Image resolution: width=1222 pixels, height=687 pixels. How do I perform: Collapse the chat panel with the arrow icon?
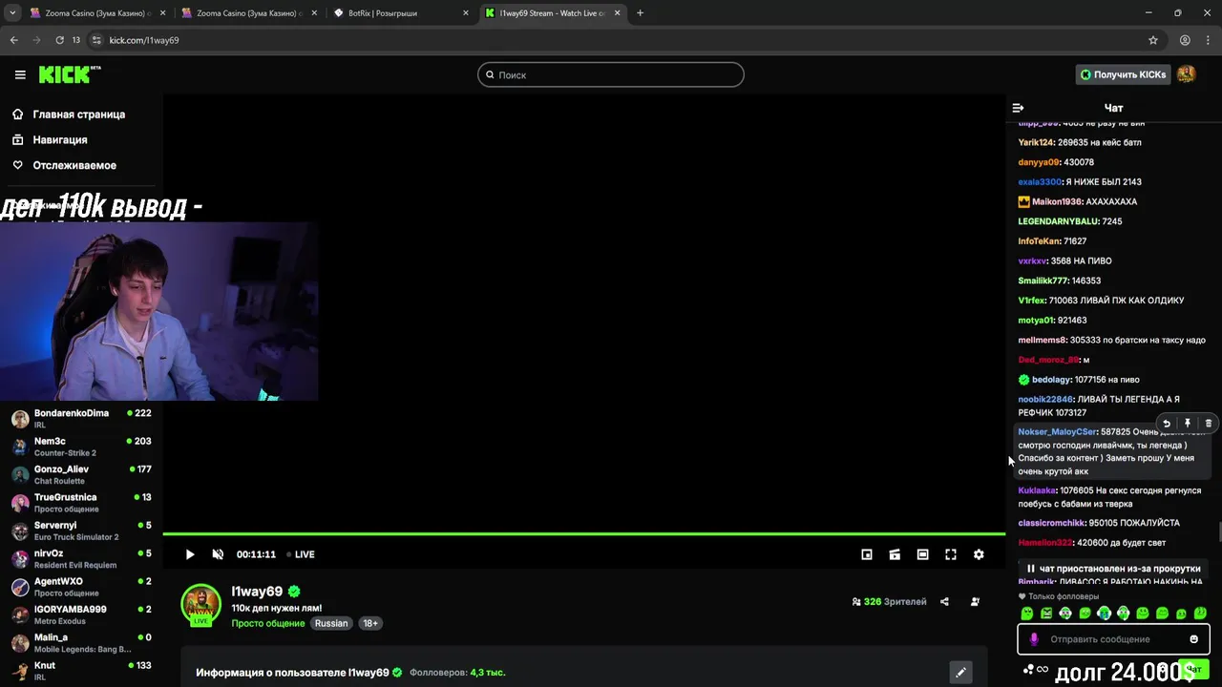click(1018, 108)
